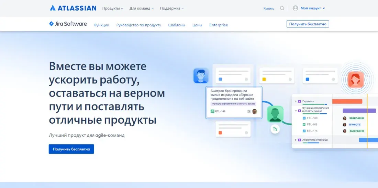Click green ETL-168 story icon on card
378x188 pixels.
coord(212,111)
